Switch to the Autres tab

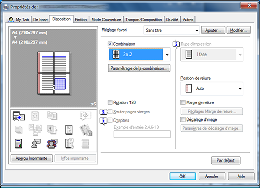coord(188,20)
